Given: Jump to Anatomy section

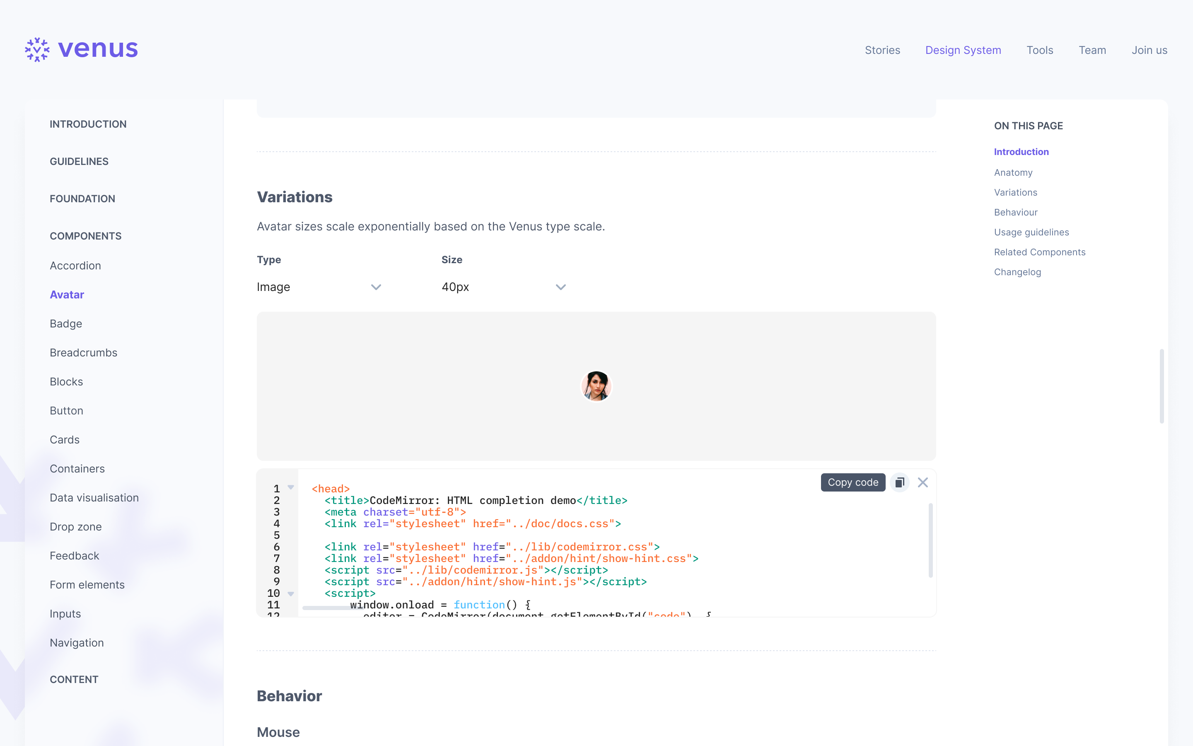Looking at the screenshot, I should pyautogui.click(x=1013, y=173).
